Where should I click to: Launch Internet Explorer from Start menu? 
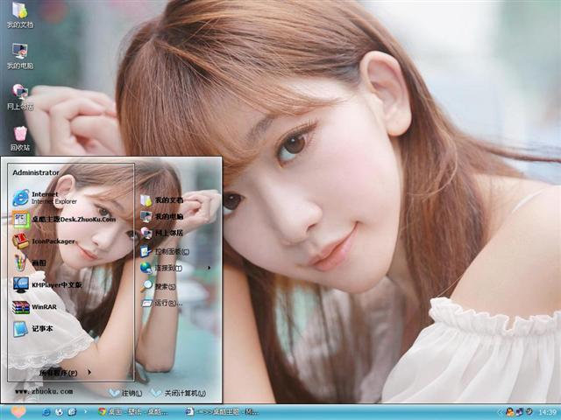coord(45,198)
